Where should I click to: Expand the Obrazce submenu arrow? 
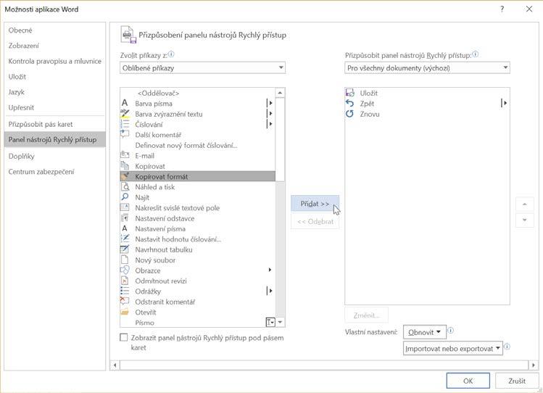(270, 270)
